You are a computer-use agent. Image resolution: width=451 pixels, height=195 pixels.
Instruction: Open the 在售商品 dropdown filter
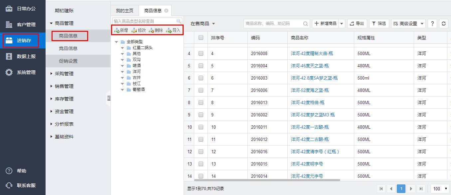coord(203,24)
